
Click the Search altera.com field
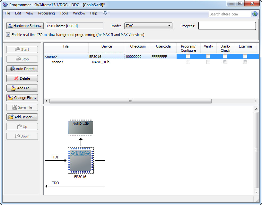click(x=230, y=14)
